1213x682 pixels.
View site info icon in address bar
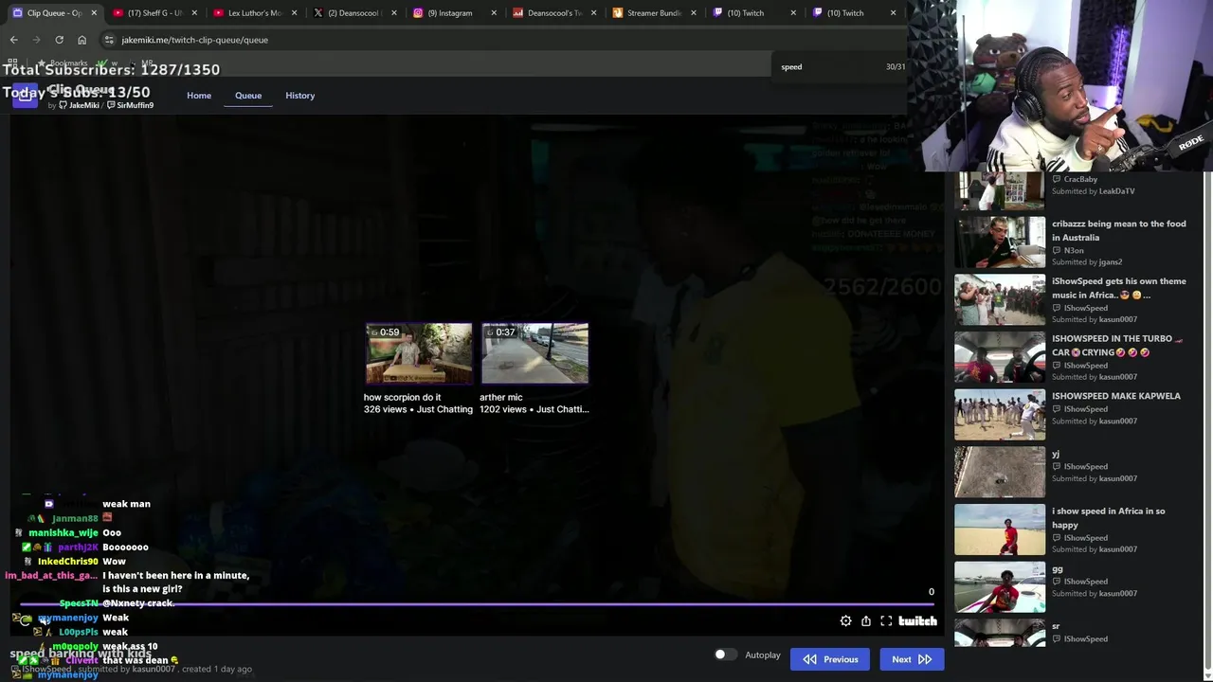109,40
